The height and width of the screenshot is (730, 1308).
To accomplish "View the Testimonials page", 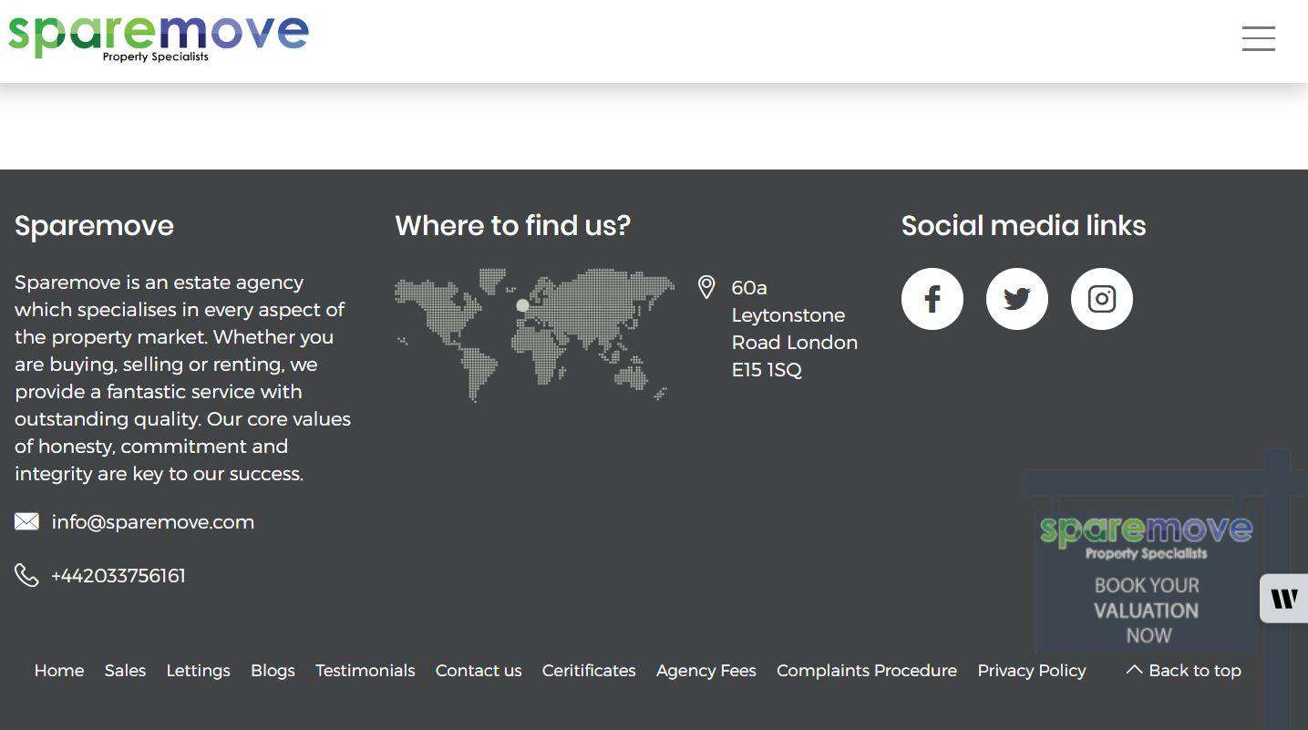I will click(365, 671).
